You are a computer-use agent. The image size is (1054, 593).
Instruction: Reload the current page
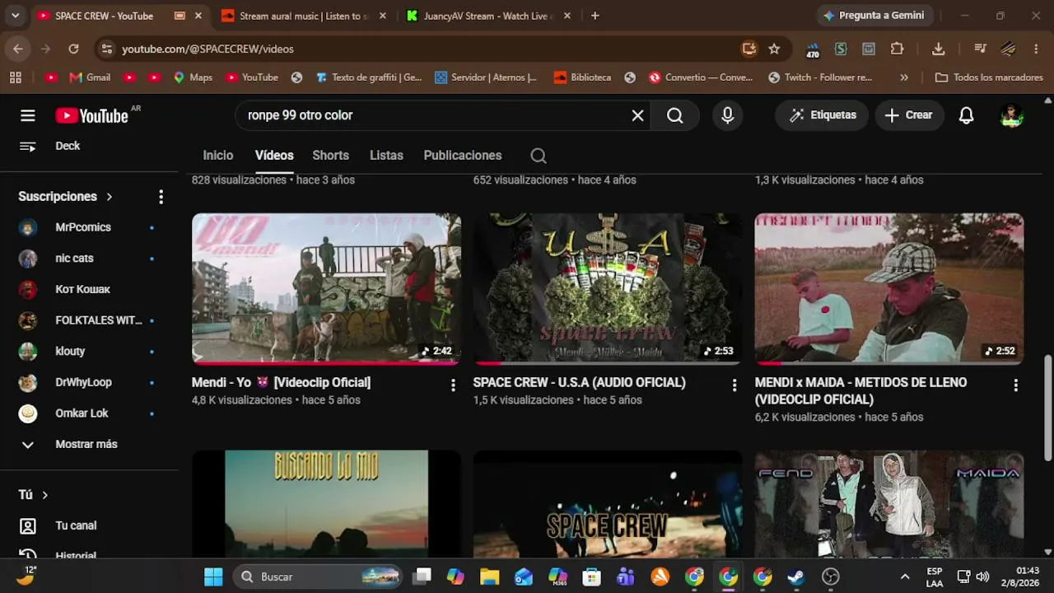click(73, 49)
